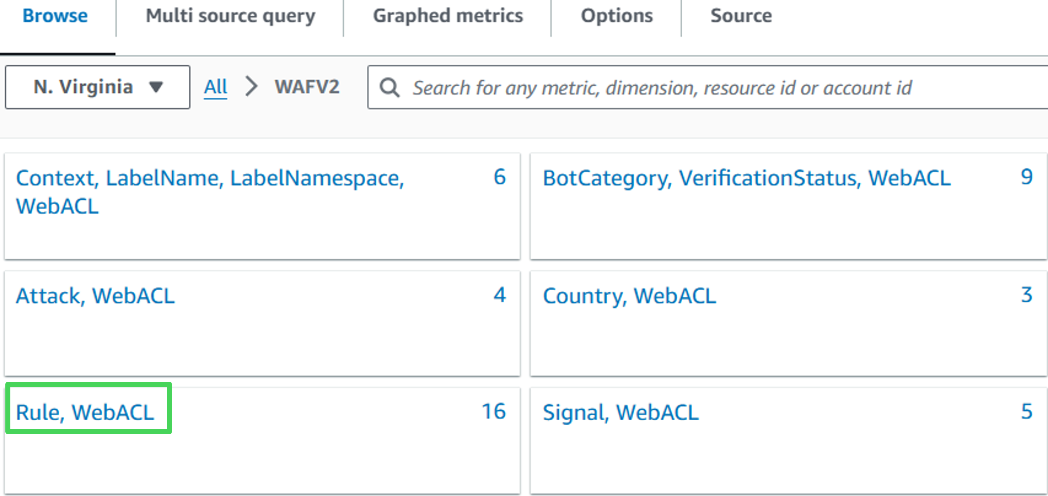Click the magnifier search icon
1048x496 pixels.
pos(389,88)
